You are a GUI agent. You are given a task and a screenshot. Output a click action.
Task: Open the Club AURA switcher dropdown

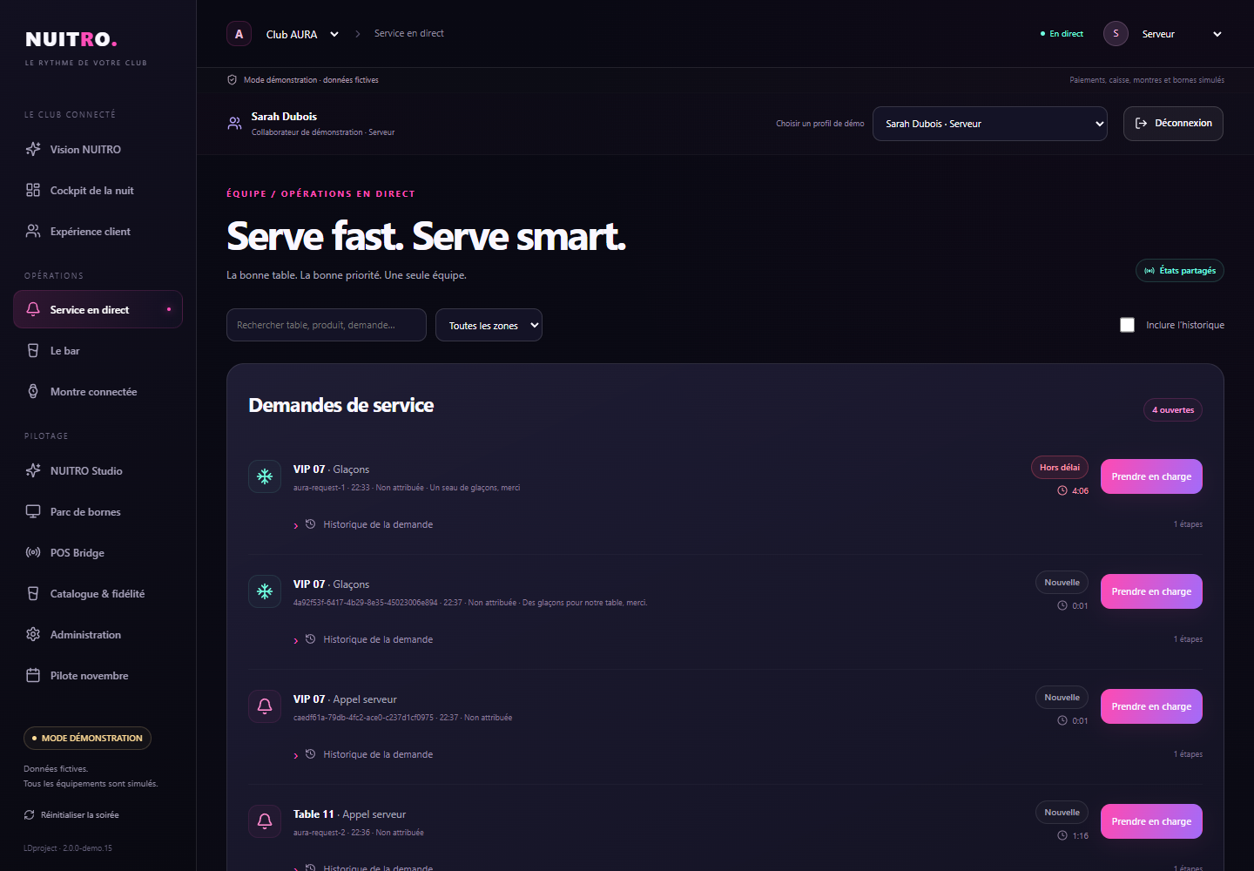pyautogui.click(x=303, y=34)
